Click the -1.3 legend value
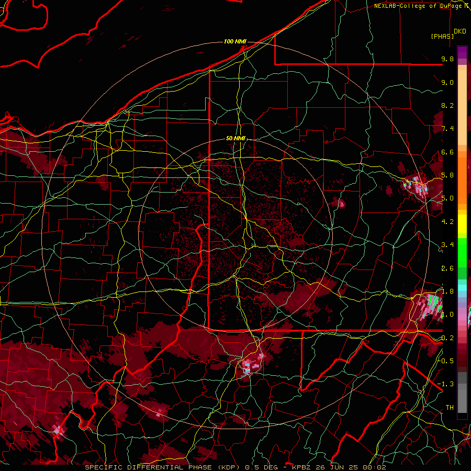The height and width of the screenshot is (471, 471). point(446,384)
